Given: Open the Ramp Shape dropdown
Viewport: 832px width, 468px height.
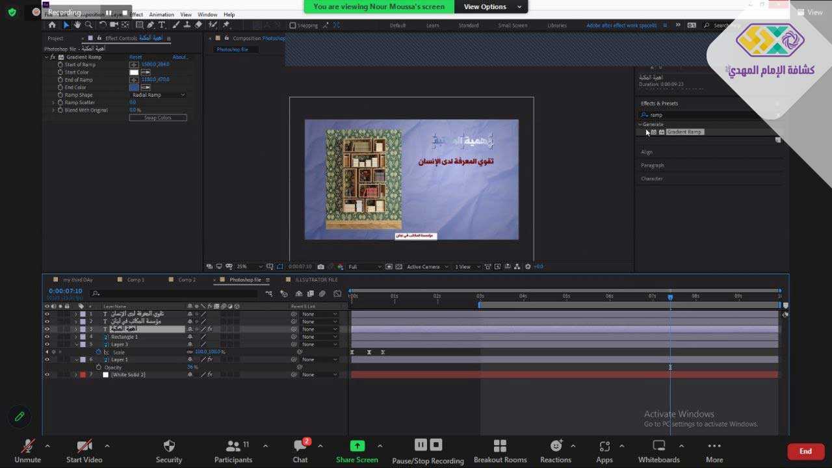Looking at the screenshot, I should [x=158, y=95].
